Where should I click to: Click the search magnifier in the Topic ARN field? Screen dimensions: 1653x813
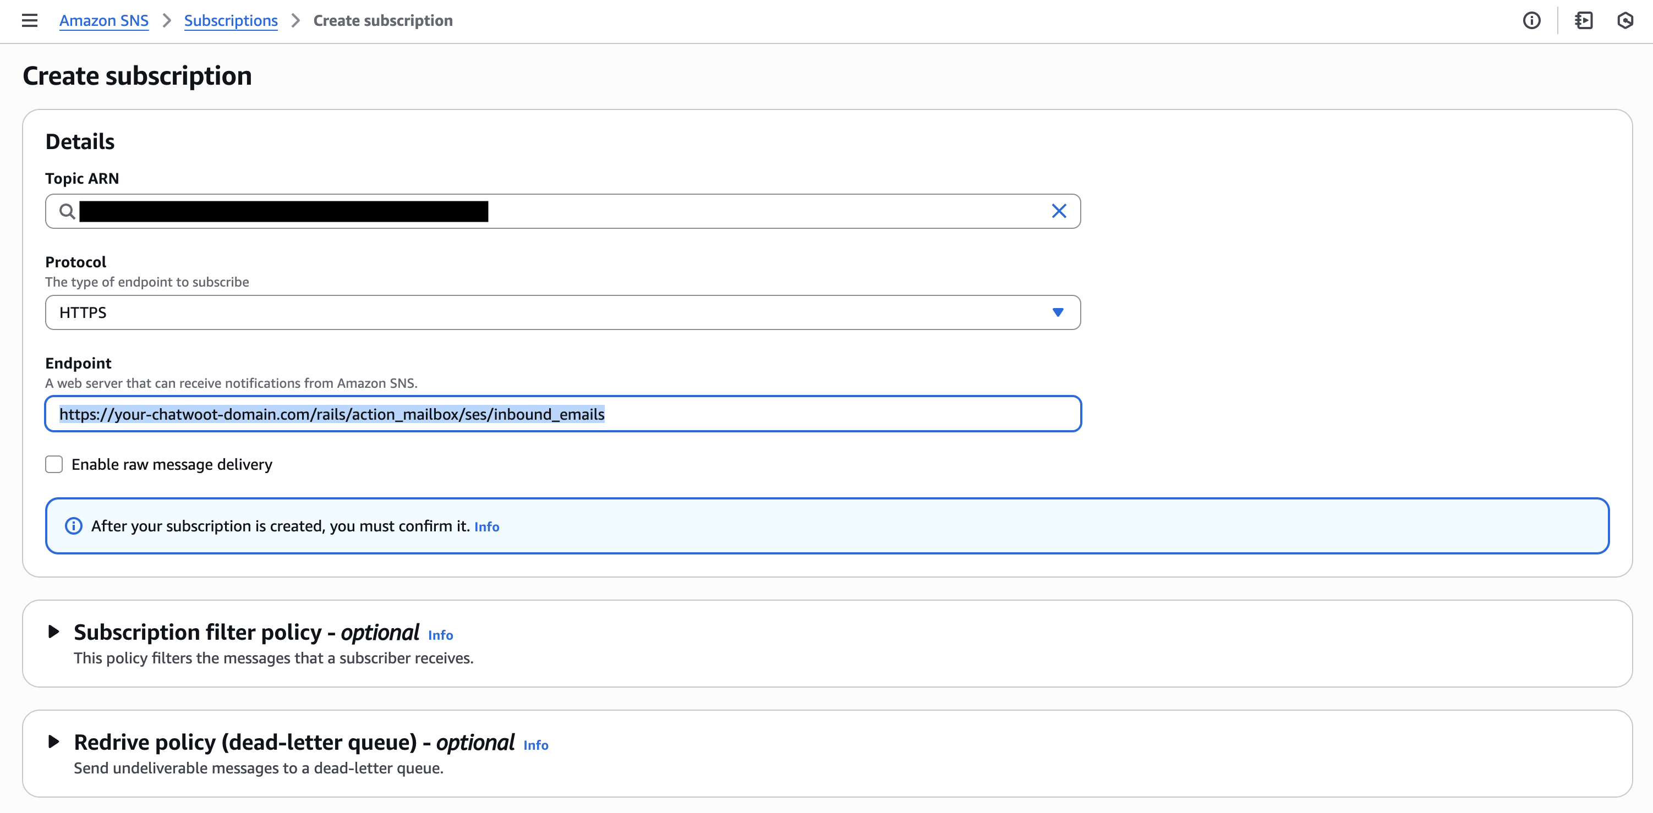(x=66, y=211)
